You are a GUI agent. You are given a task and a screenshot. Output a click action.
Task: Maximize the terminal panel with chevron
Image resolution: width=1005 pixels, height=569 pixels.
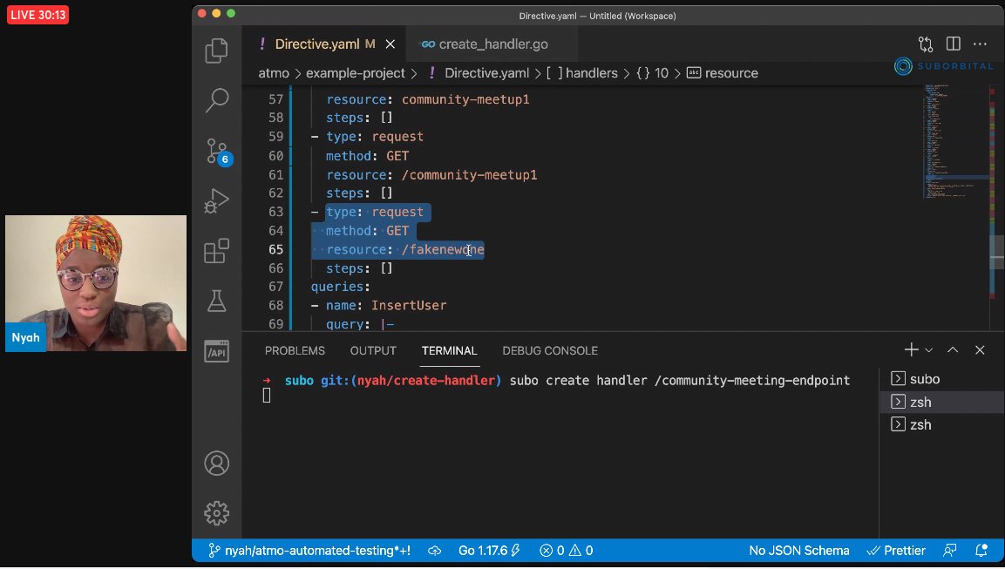click(x=953, y=350)
